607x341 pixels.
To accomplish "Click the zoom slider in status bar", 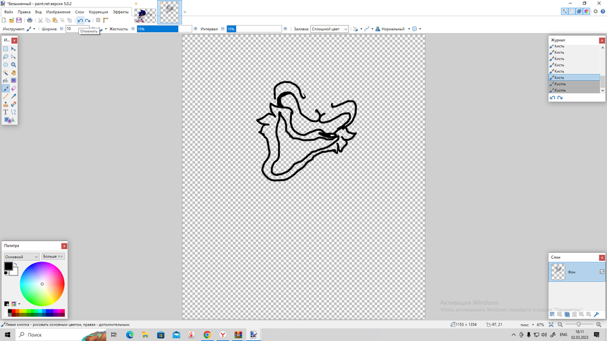I will tap(579, 325).
